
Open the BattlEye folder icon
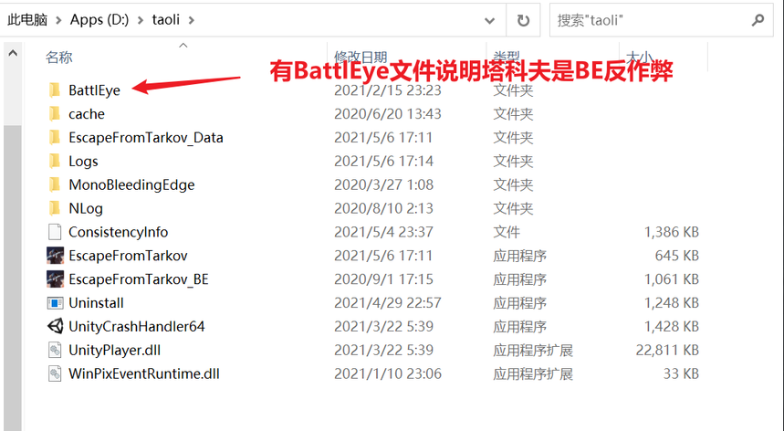tap(55, 90)
